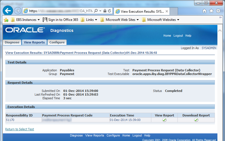Click the security lock icon
The width and height of the screenshot is (225, 141).
105,11
